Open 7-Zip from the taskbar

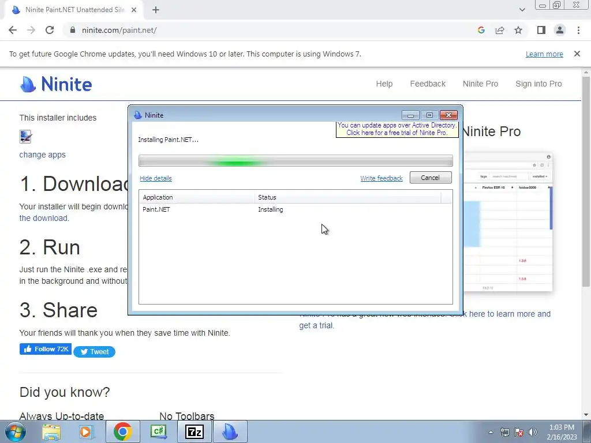(x=194, y=431)
